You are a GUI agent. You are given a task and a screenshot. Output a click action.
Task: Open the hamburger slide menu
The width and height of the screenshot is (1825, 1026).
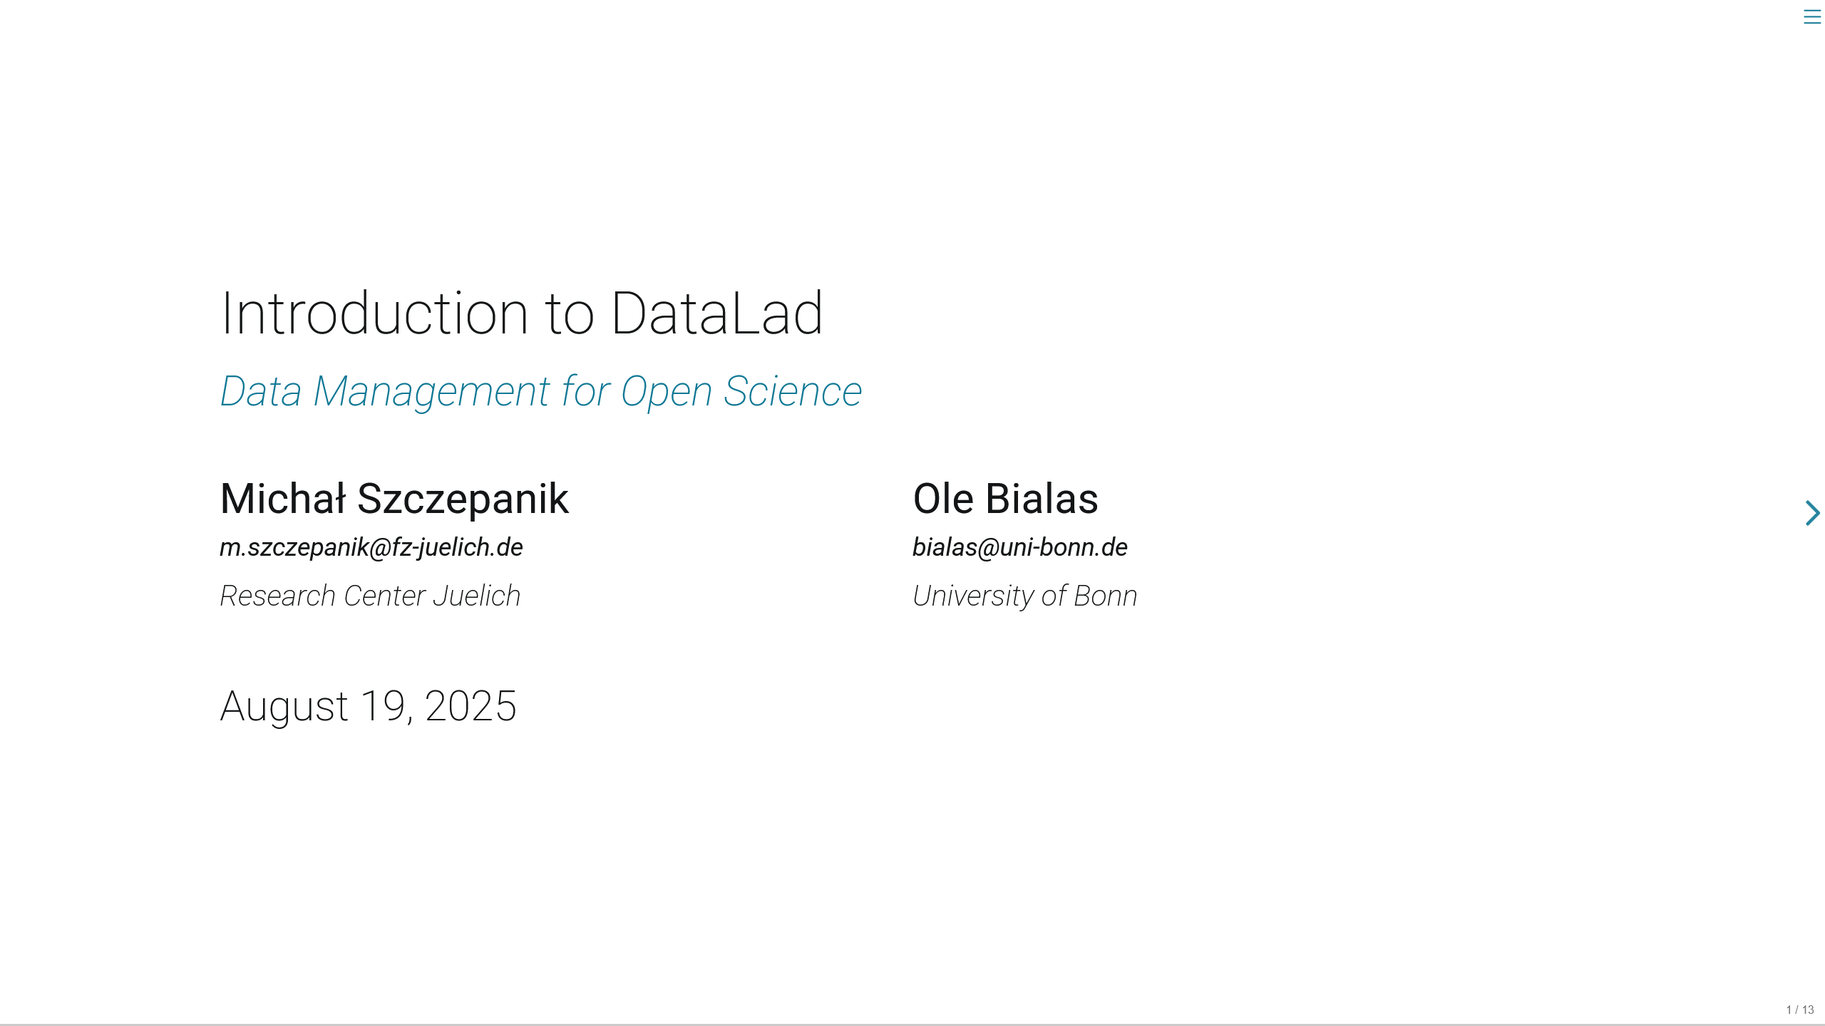point(1811,17)
